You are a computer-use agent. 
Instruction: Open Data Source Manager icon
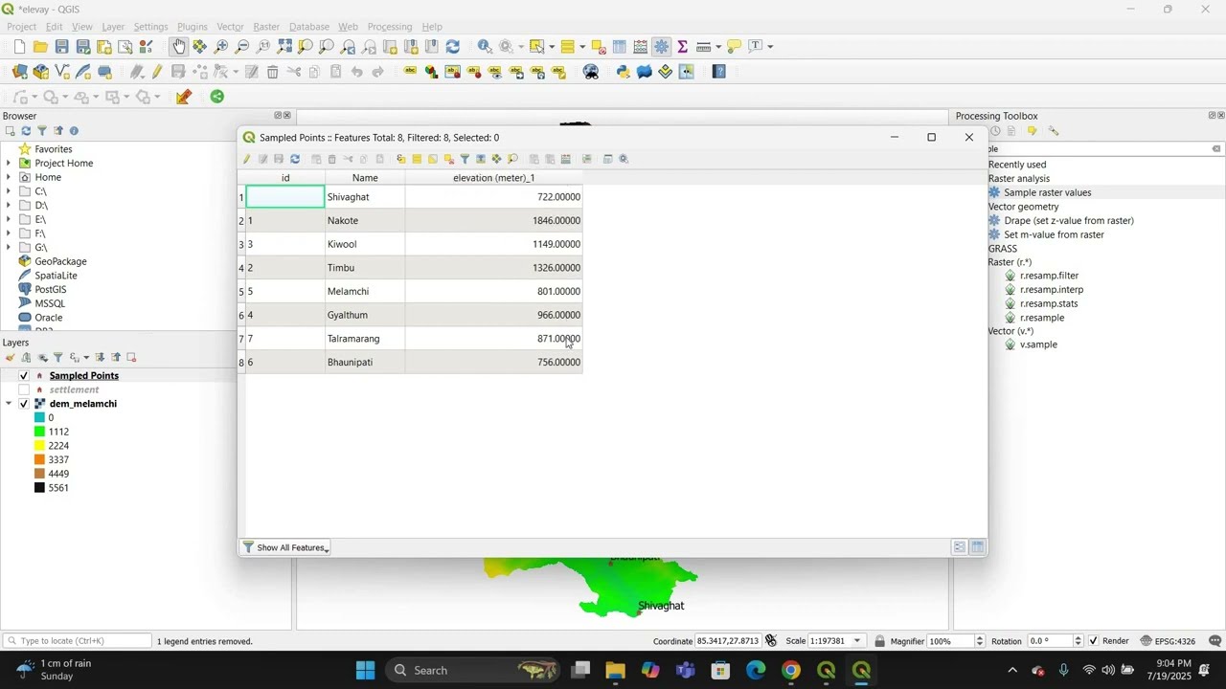click(19, 72)
